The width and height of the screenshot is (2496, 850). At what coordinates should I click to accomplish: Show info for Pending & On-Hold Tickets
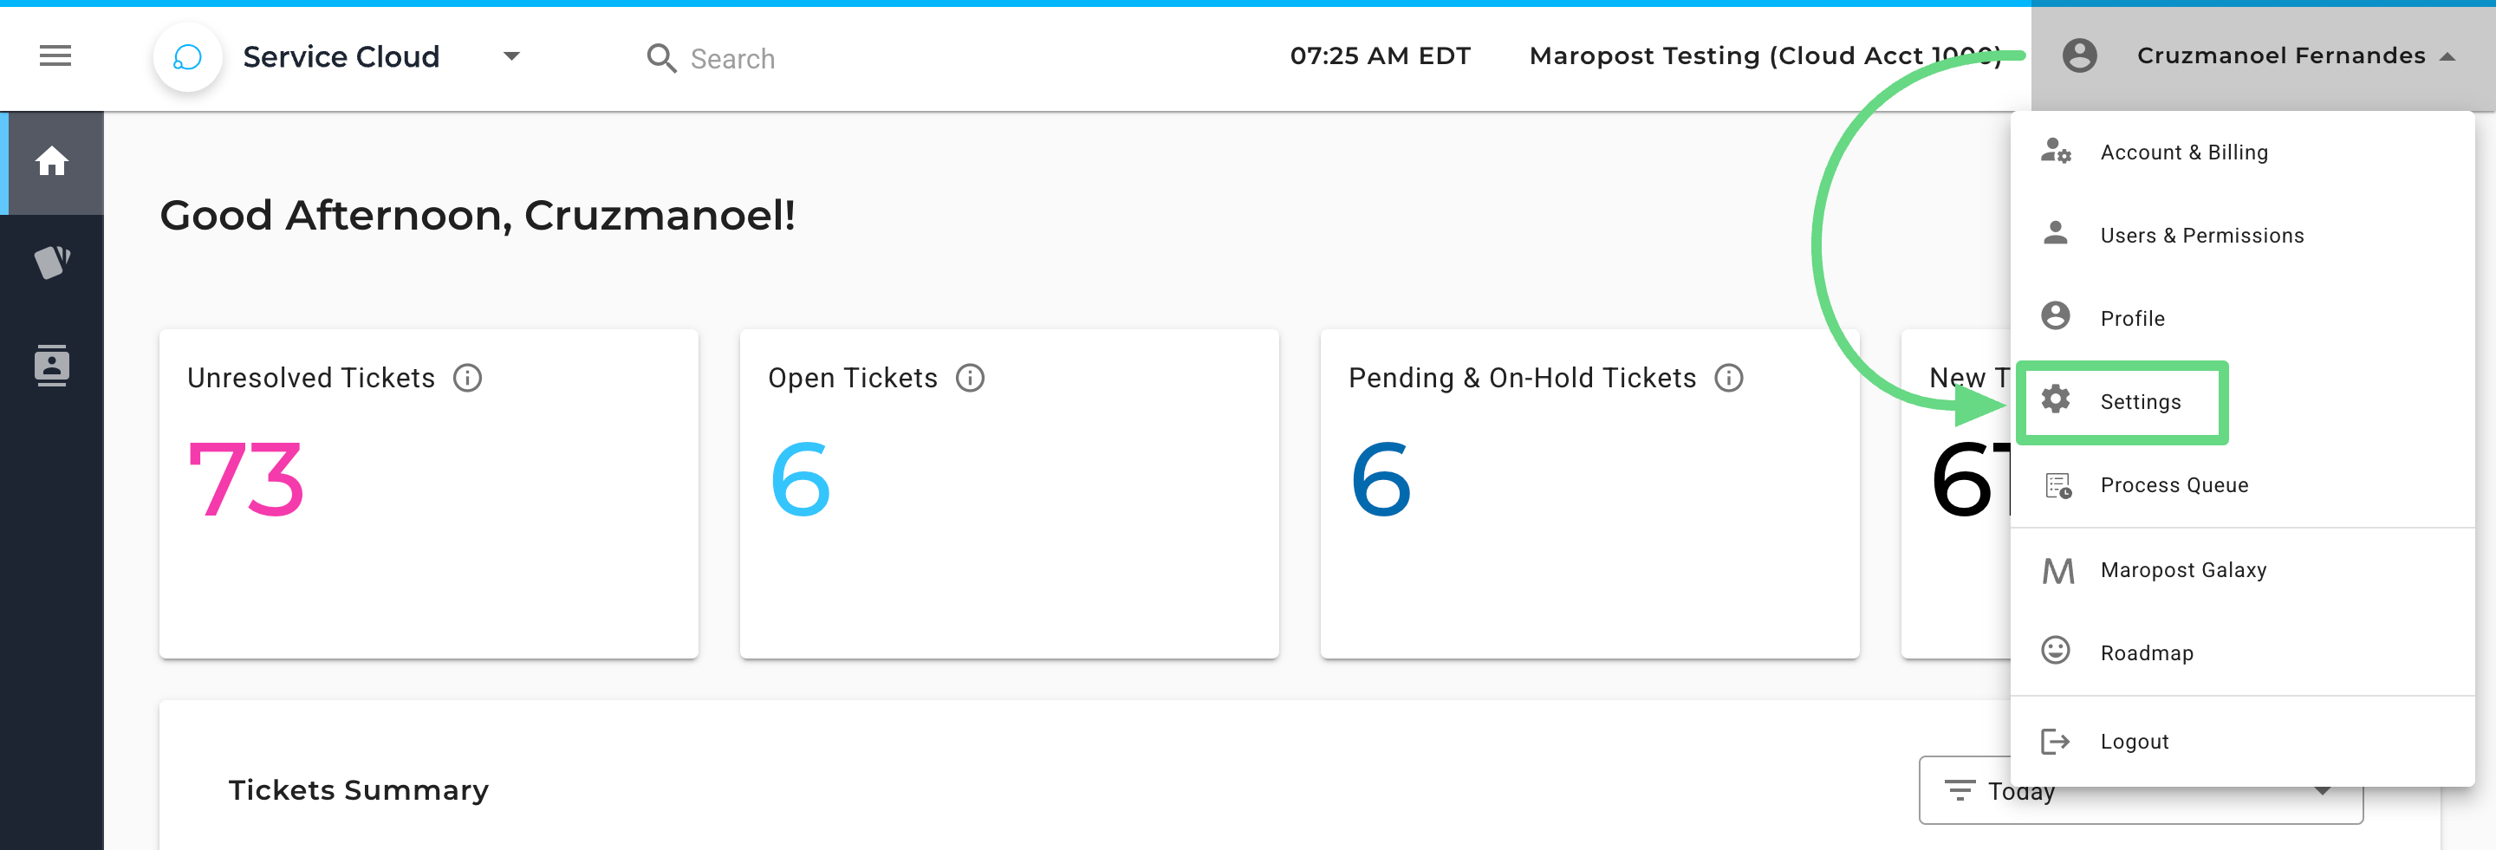(1729, 378)
